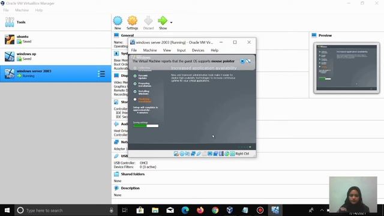Open the Windows Start menu
Screen dimensions: 384x216
[7, 210]
